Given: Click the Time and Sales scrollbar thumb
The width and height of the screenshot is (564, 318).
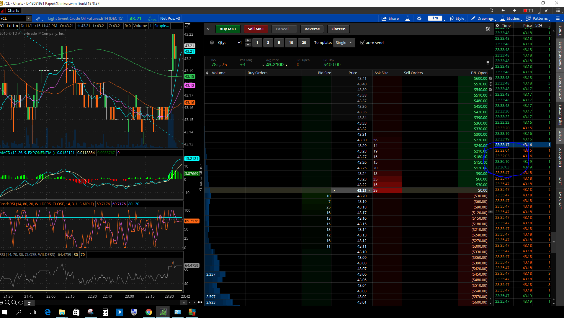Looking at the screenshot, I should click(553, 242).
